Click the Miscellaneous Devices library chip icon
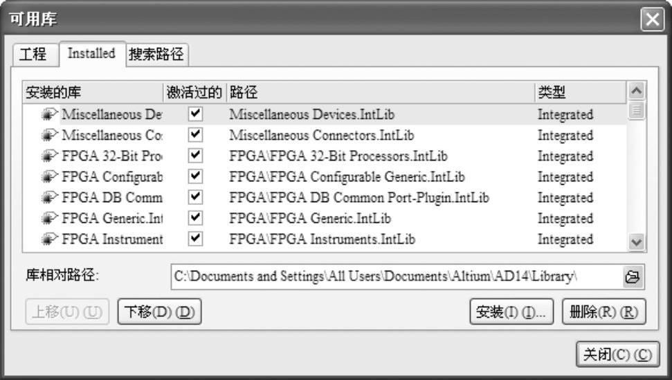 (51, 114)
